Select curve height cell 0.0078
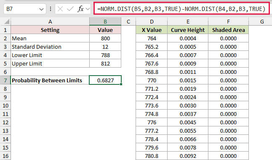This screenshot has height=160, width=272. [x=188, y=147]
